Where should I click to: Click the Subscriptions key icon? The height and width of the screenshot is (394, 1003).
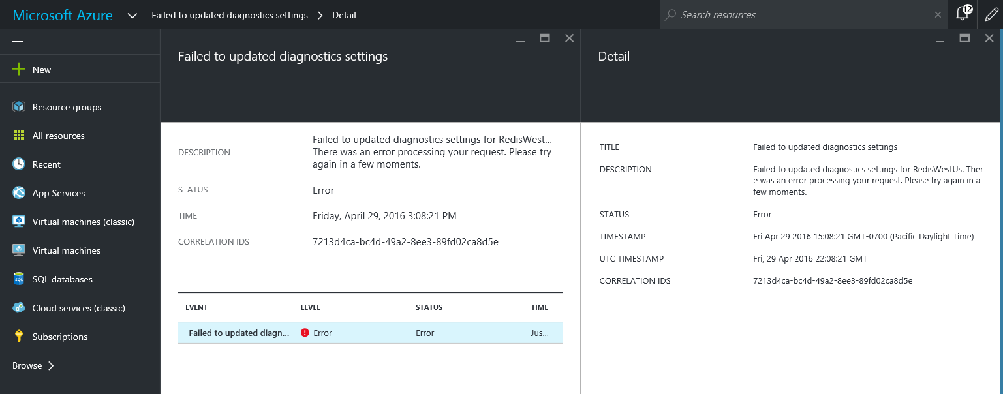point(19,337)
